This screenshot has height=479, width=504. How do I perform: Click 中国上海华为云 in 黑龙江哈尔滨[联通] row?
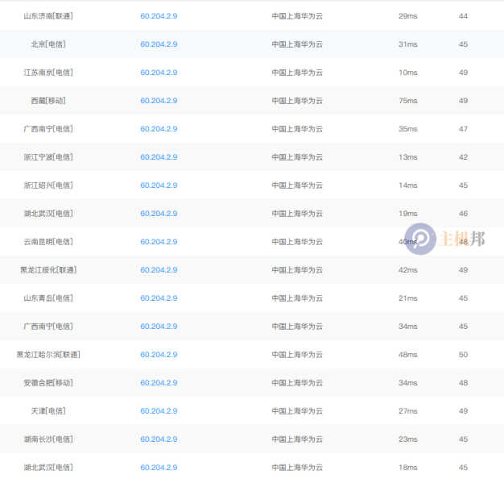pyautogui.click(x=297, y=355)
